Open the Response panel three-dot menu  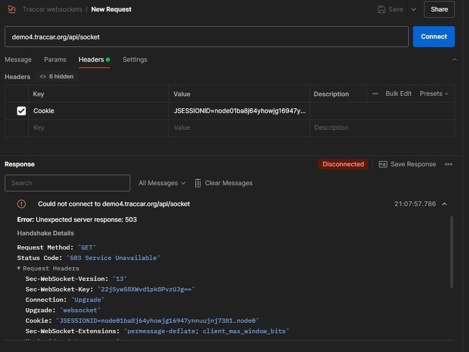click(449, 164)
